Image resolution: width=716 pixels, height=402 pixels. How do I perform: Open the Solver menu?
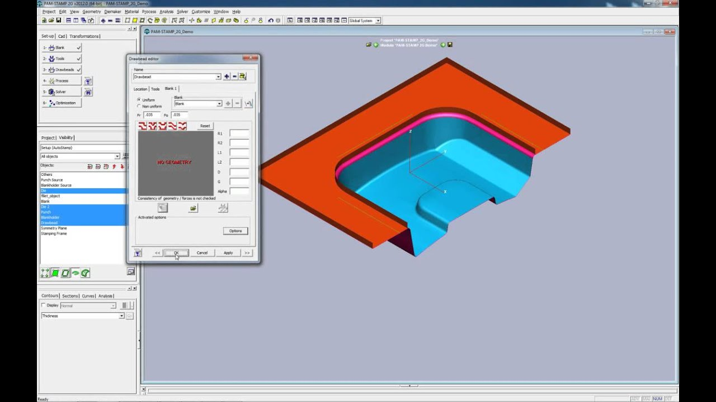click(182, 11)
